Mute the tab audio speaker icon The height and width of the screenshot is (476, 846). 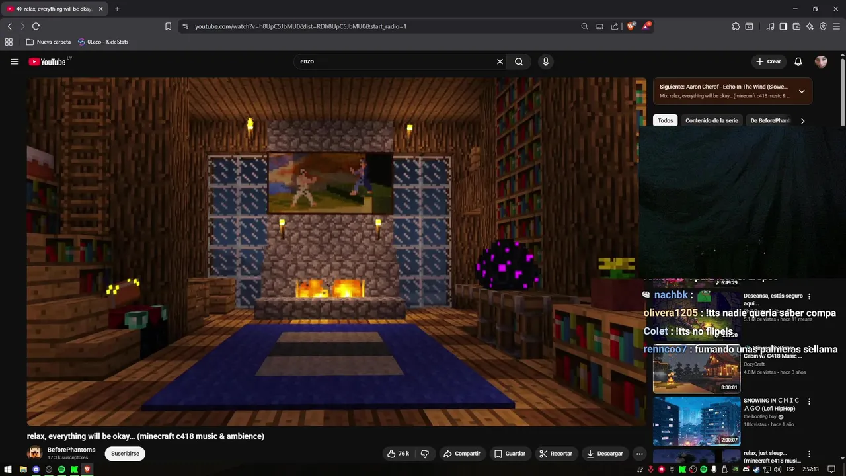point(18,9)
